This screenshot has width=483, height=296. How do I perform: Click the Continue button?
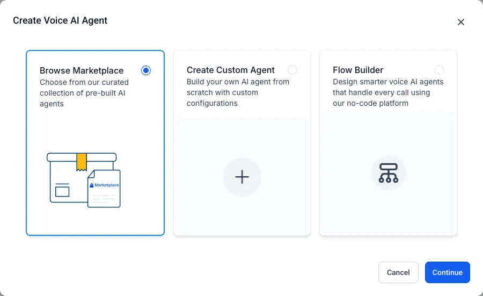click(x=447, y=272)
